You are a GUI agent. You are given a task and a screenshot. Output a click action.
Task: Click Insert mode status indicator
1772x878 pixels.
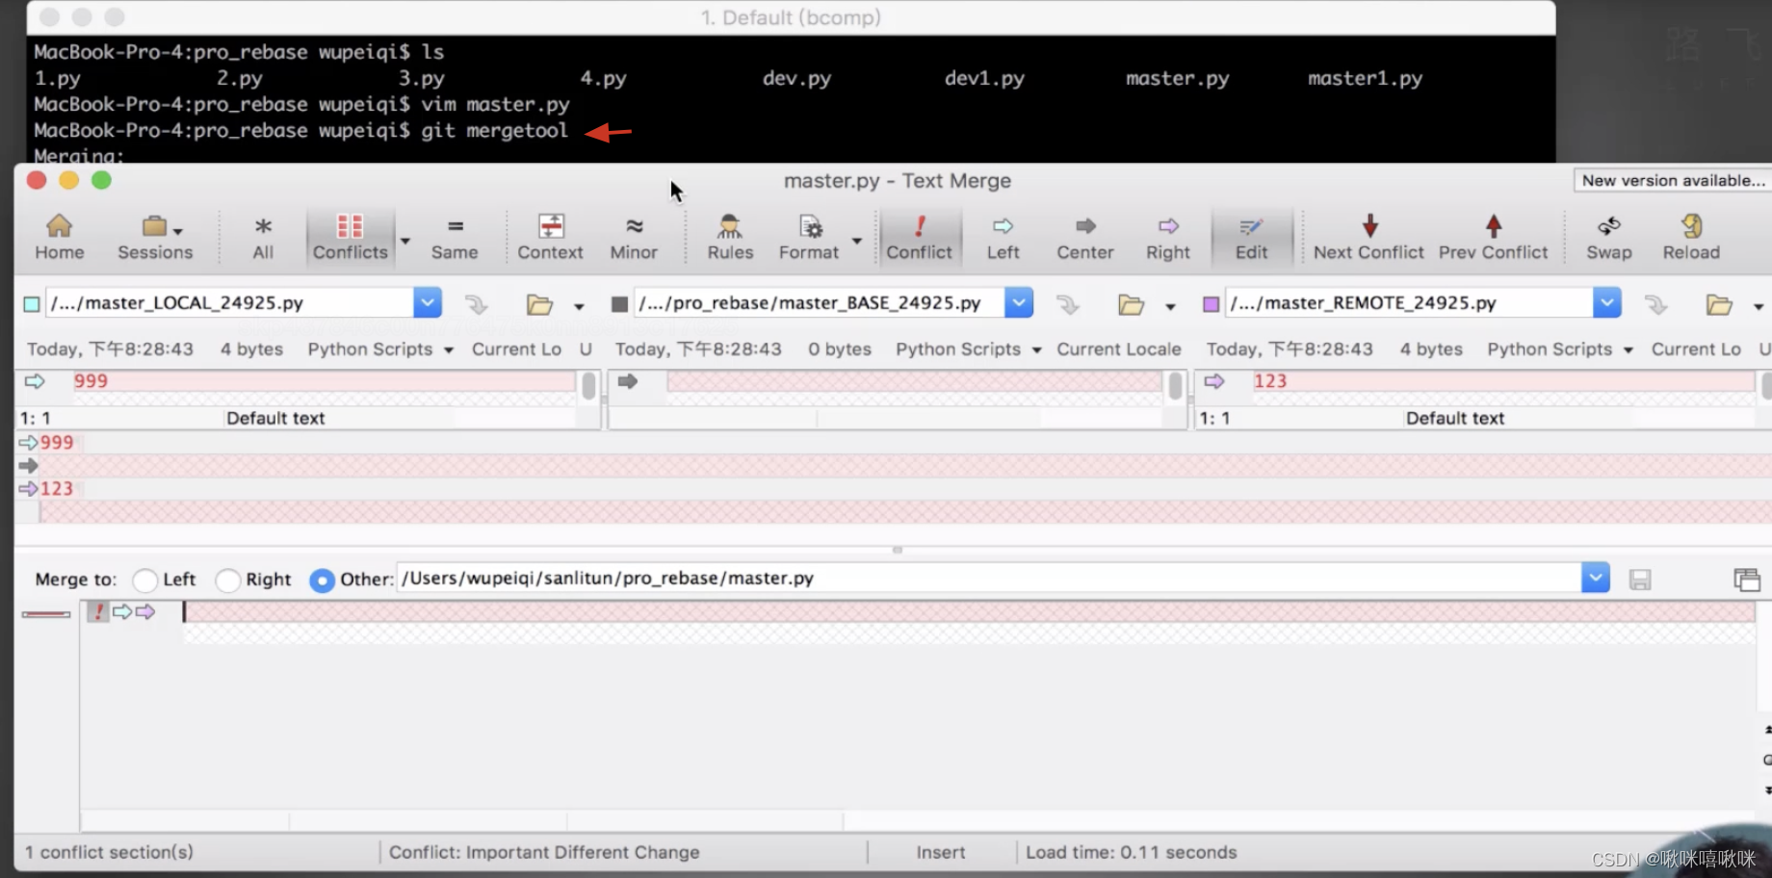tap(941, 852)
